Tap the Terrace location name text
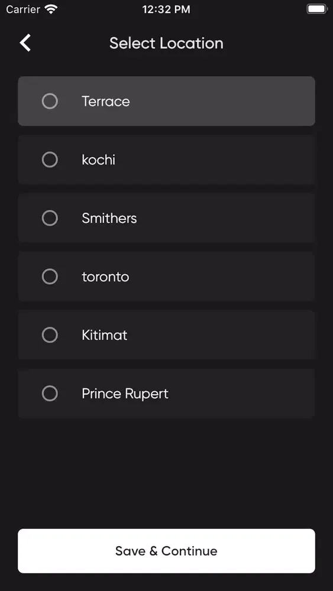The height and width of the screenshot is (591, 333). (x=106, y=102)
